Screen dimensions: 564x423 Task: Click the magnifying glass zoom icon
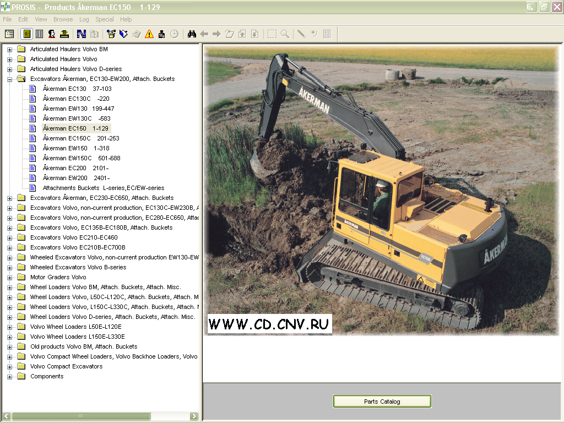285,34
